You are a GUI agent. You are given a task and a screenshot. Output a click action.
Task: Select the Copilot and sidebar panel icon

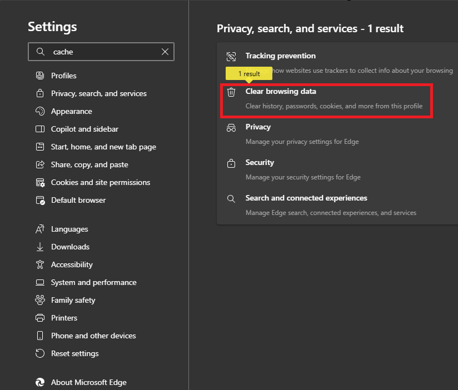(40, 129)
